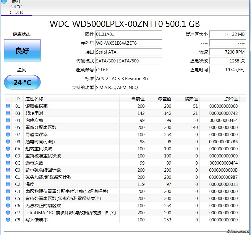Click the features field S.M.A.R.T., APM, NCQ
The image size is (251, 235).
click(171, 88)
